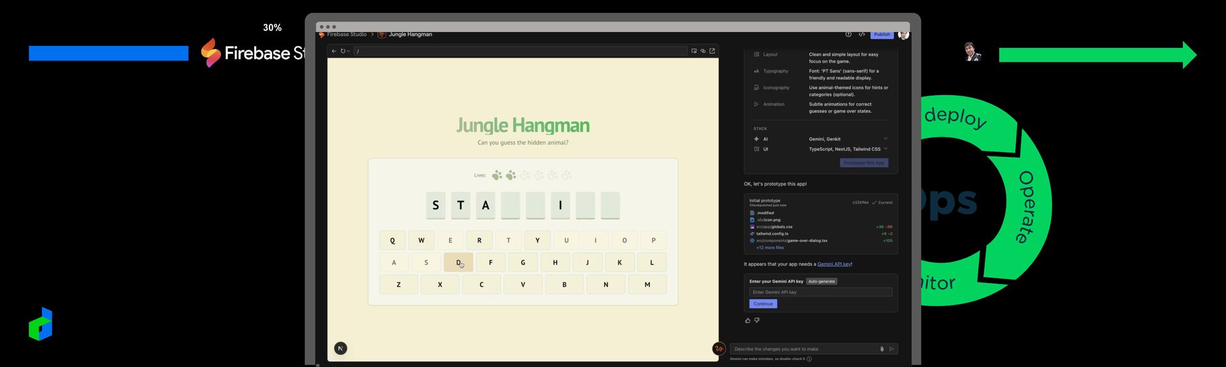Click the AI sparkle stack icon

coord(756,139)
